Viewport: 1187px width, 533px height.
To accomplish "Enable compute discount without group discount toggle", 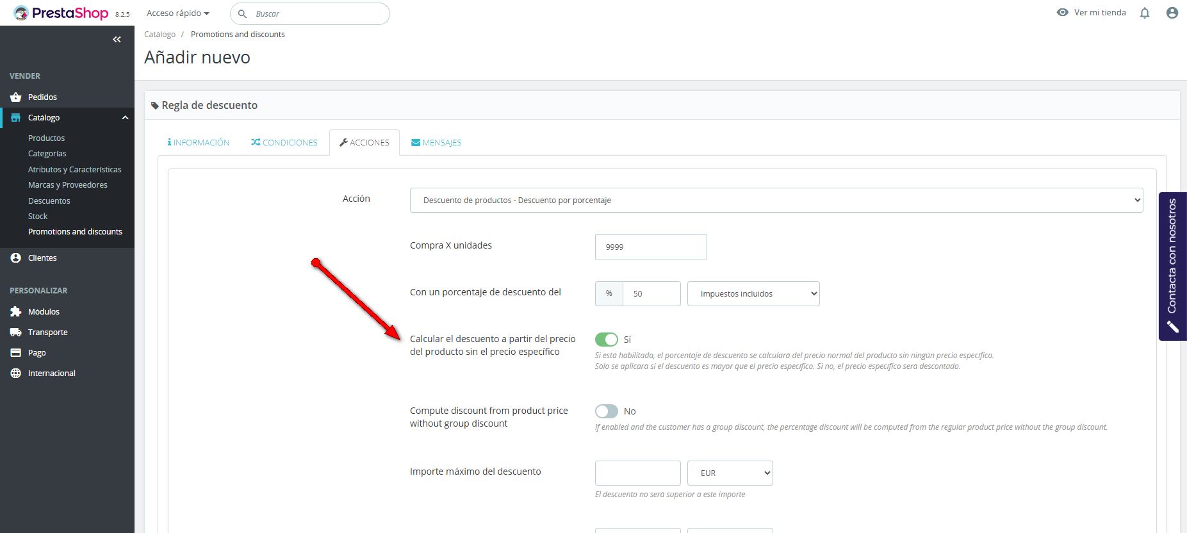I will pyautogui.click(x=606, y=411).
